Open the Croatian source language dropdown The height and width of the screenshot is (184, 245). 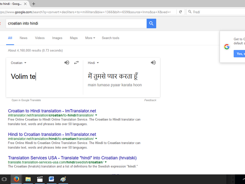pos(18,63)
